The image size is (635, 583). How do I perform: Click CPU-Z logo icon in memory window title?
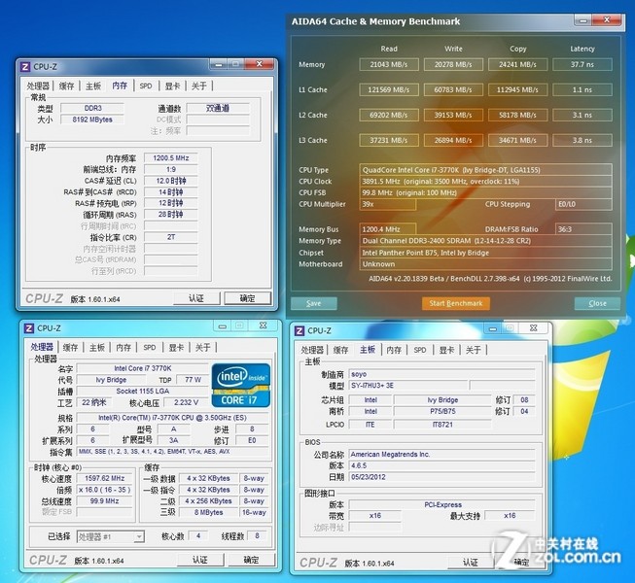coord(25,67)
